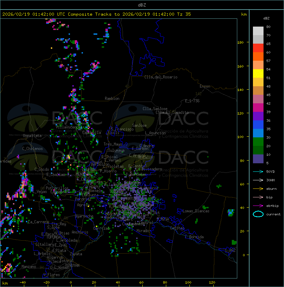This screenshot has height=287, width=284.
Task: Pick the red 65-60 dBZ color band
Action: click(x=258, y=48)
